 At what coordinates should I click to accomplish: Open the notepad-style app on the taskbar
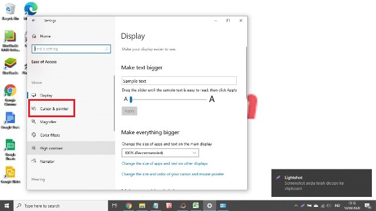point(155,206)
